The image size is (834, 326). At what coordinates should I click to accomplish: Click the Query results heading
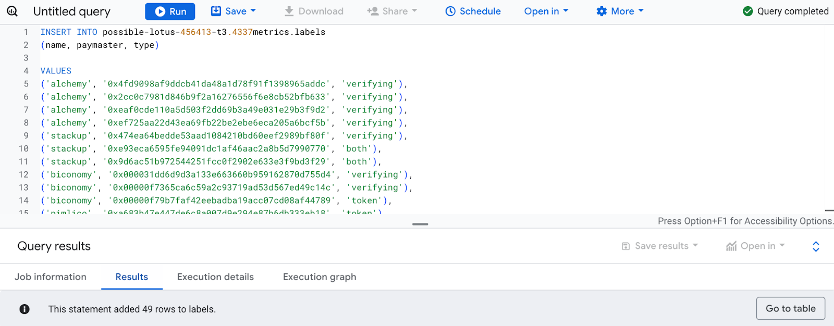[54, 246]
